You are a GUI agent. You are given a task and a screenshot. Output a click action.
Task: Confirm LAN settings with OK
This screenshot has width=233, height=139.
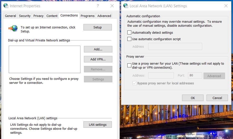pos(193,98)
